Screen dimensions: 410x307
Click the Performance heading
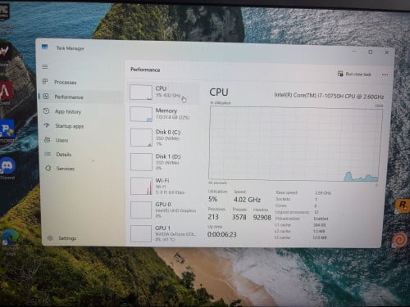145,70
